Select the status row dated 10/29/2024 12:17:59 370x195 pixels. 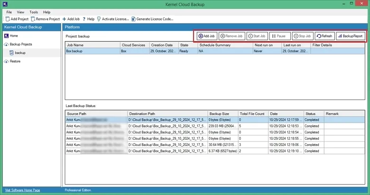pos(215,120)
